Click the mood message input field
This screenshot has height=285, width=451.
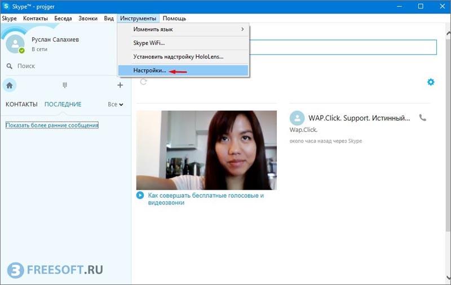pyautogui.click(x=343, y=47)
